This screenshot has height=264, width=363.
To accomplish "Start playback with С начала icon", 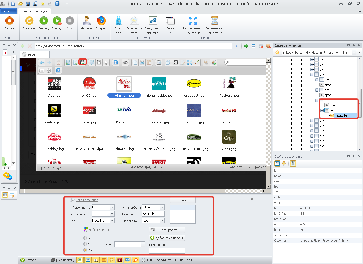I will [x=29, y=21].
